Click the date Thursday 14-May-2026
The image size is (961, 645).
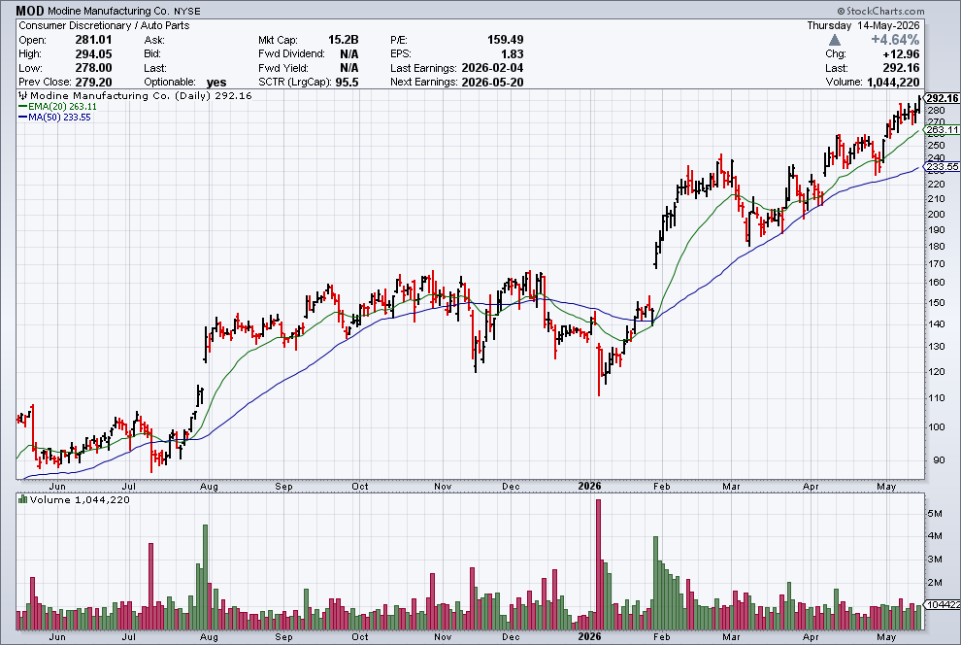click(863, 26)
